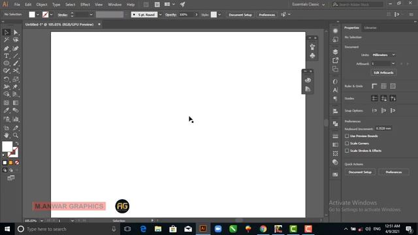Select the Hand tool

[7, 136]
